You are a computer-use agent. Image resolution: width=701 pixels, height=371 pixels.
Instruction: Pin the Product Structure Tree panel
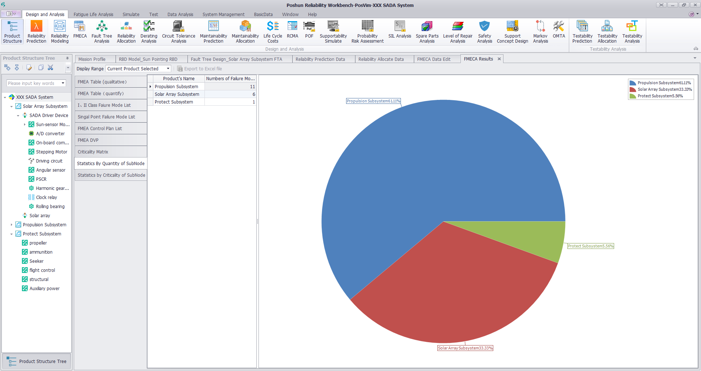67,58
